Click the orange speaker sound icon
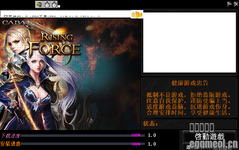The width and height of the screenshot is (239, 150). [137, 15]
